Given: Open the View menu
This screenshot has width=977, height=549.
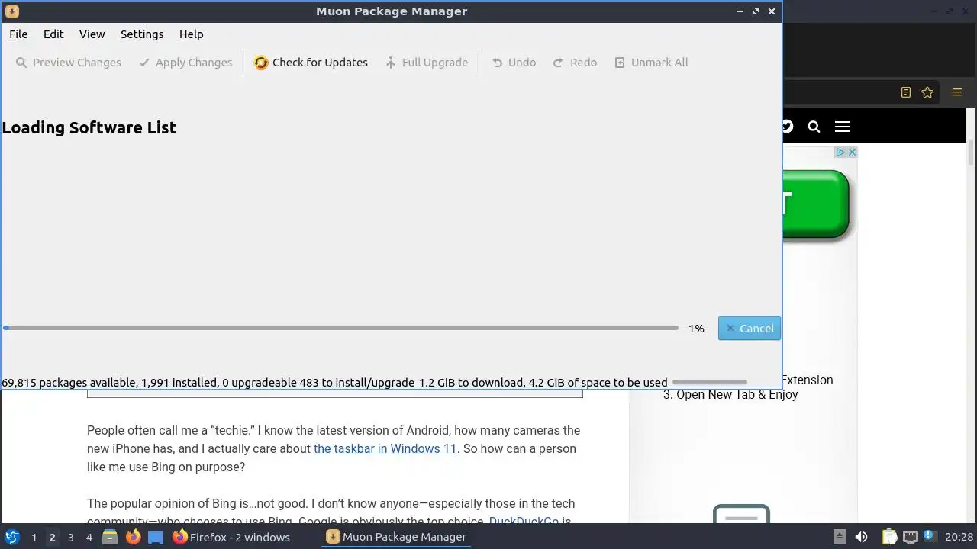Looking at the screenshot, I should (x=92, y=34).
